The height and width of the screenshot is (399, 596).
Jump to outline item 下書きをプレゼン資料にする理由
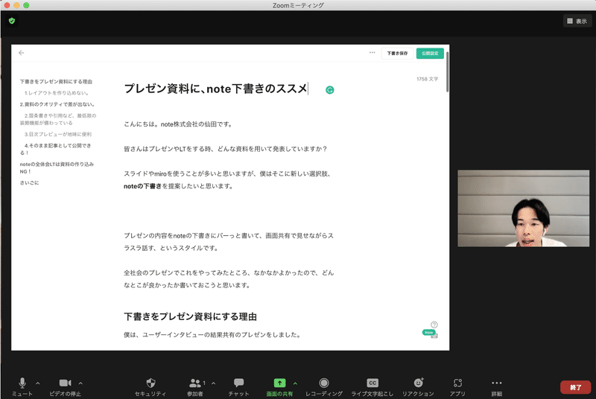(x=56, y=82)
